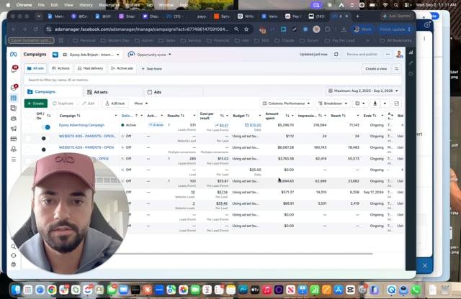The image size is (461, 299).
Task: Toggle off the Epoxy Advertising Campaign switch
Action: click(45, 127)
